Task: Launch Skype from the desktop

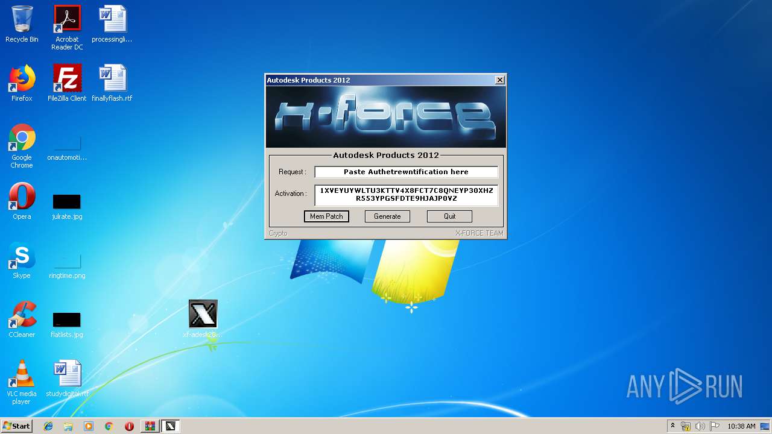Action: coord(22,260)
